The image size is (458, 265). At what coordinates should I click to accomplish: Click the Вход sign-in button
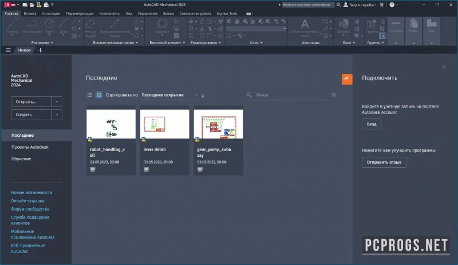(372, 124)
